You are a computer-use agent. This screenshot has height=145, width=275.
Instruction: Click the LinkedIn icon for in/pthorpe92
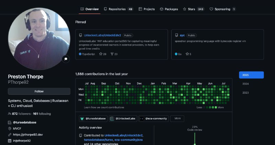pos(10,141)
